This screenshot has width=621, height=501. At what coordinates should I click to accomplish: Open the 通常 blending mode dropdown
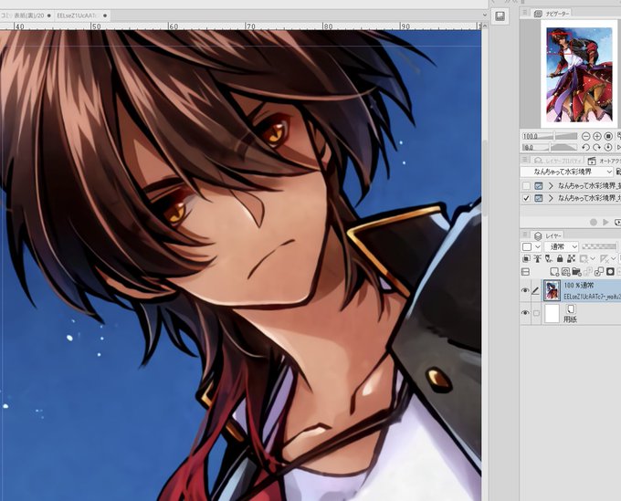(562, 247)
